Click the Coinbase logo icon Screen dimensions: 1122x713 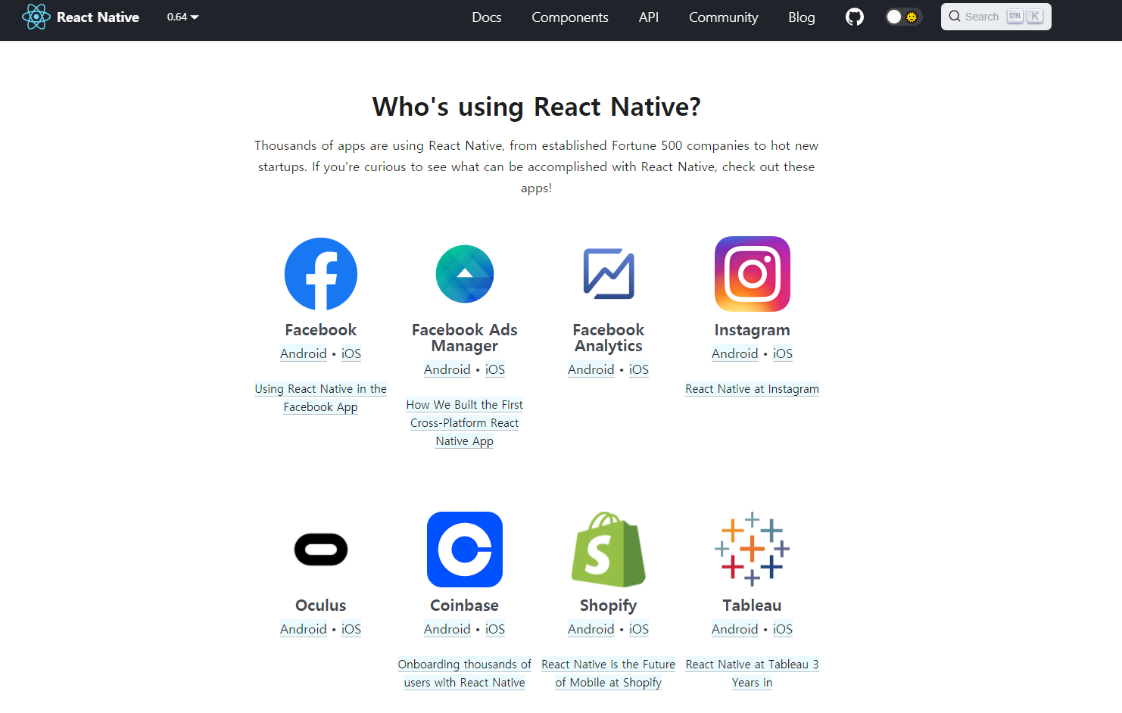click(465, 550)
